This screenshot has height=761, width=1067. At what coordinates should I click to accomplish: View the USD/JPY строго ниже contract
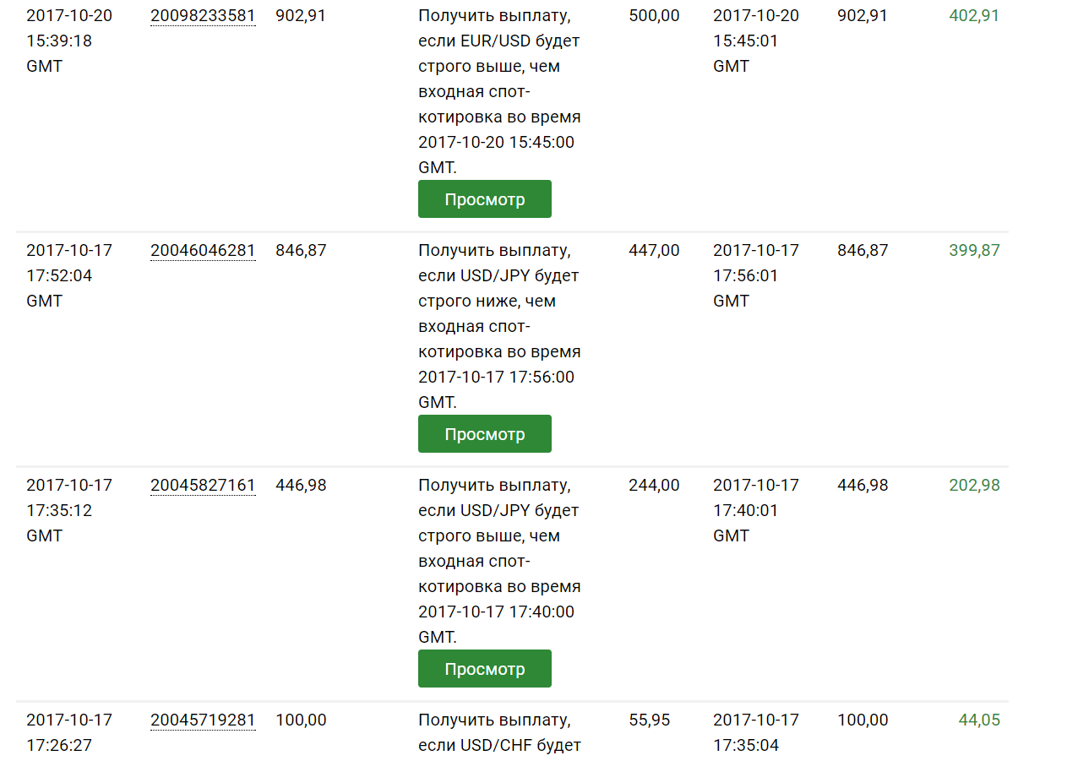tap(484, 434)
